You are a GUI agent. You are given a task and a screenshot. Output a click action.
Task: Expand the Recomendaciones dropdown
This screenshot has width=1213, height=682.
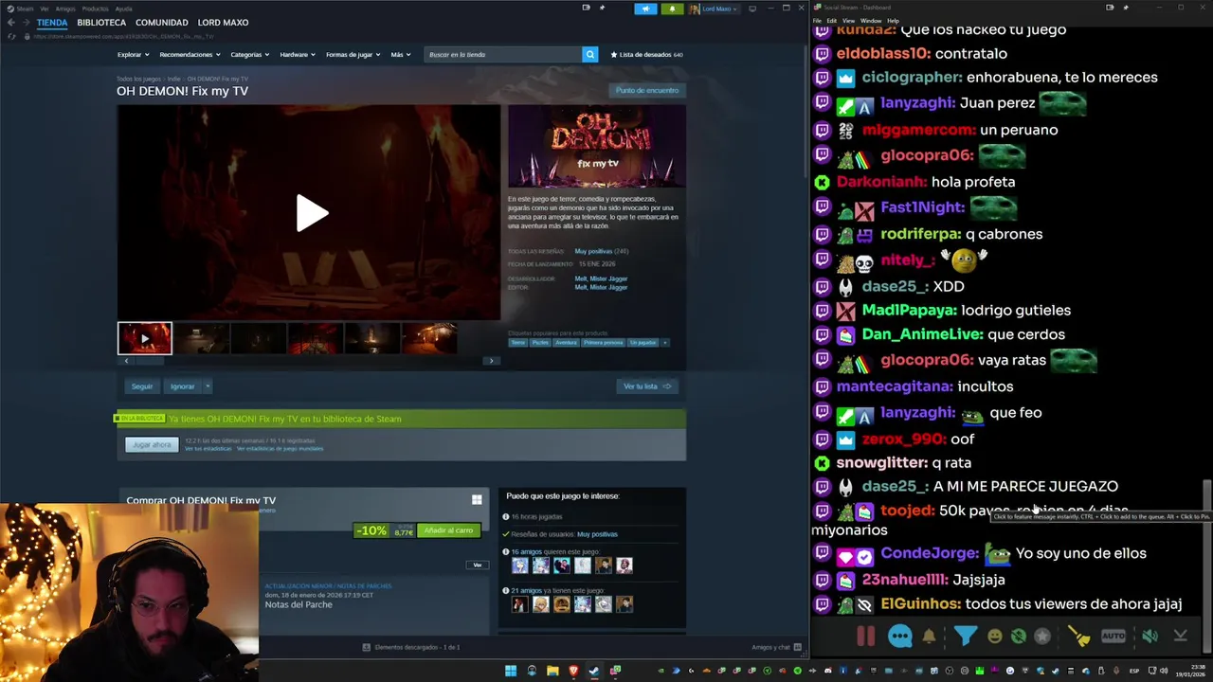pyautogui.click(x=190, y=55)
